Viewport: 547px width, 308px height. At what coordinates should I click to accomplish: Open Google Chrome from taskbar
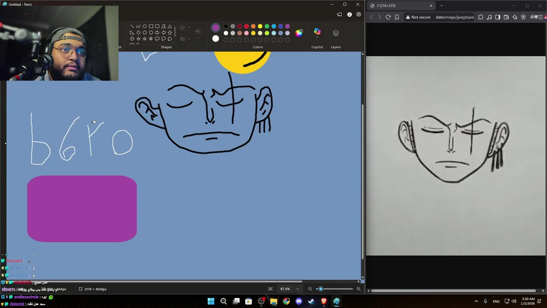(286, 301)
